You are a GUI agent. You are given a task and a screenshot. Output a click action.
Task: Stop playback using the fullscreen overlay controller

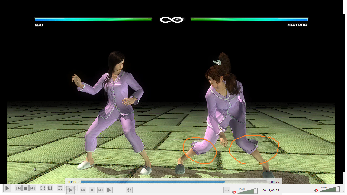coord(92,190)
